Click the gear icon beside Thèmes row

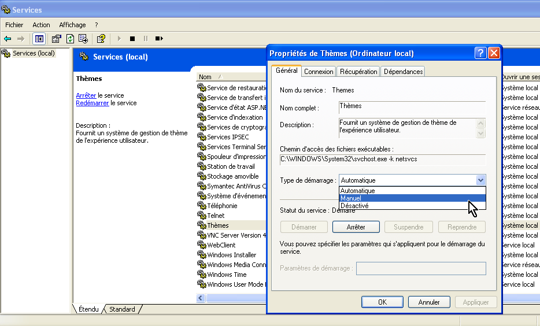pyautogui.click(x=201, y=225)
